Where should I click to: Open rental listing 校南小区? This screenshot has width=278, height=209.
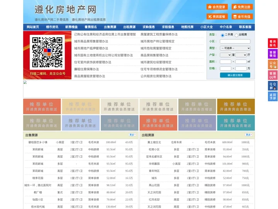coord(154,149)
